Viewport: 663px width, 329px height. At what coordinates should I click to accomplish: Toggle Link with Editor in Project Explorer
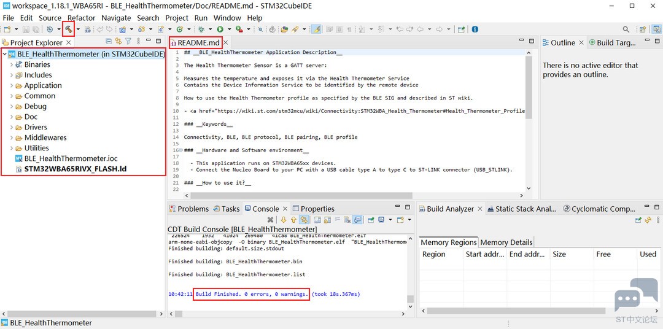pyautogui.click(x=118, y=41)
